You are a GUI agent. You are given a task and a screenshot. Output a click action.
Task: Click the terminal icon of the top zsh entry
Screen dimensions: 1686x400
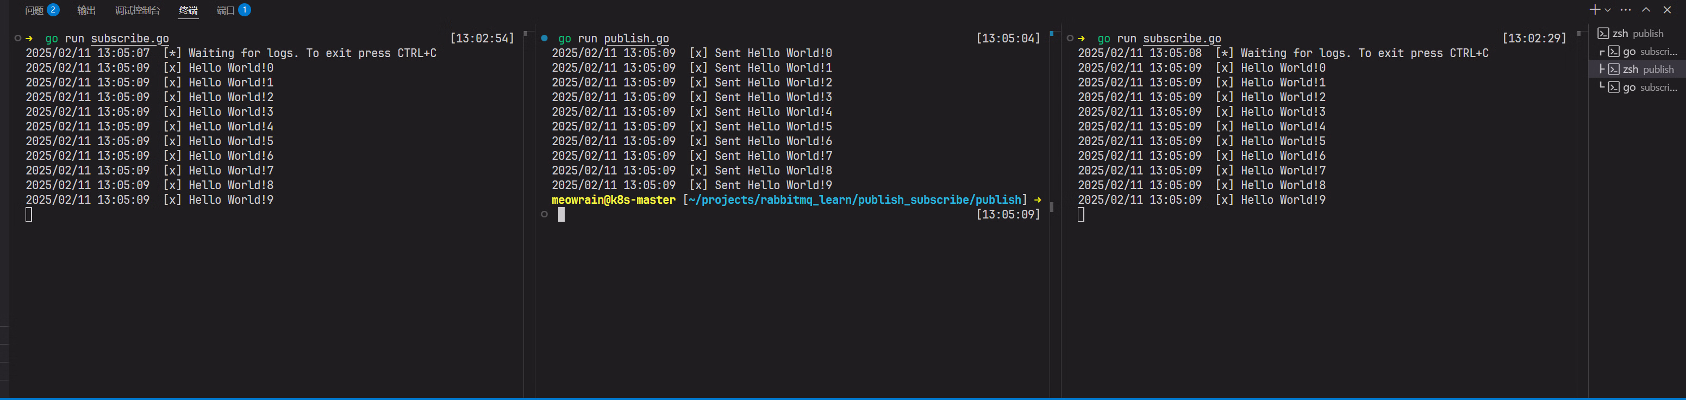(1603, 33)
